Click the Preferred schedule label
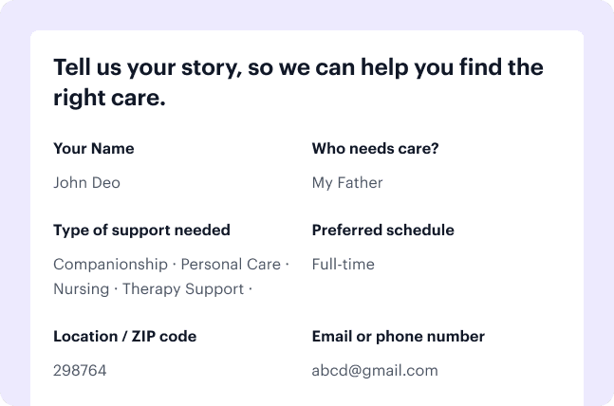The image size is (614, 406). pyautogui.click(x=382, y=231)
